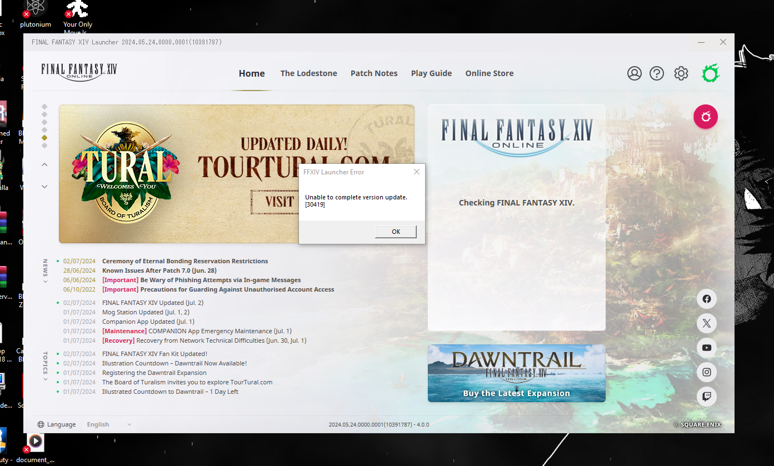Switch to the Patch Notes tab
This screenshot has height=466, width=774.
tap(374, 73)
